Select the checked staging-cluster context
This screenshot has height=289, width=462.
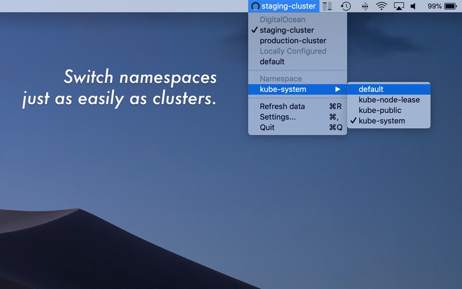pyautogui.click(x=297, y=30)
